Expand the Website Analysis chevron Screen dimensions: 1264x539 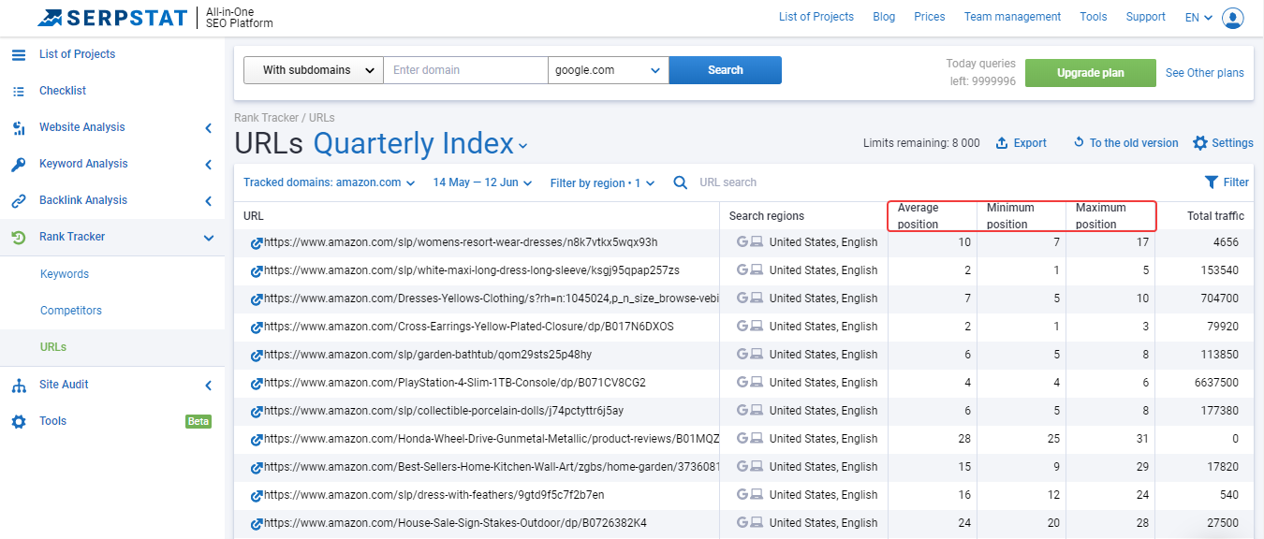208,128
